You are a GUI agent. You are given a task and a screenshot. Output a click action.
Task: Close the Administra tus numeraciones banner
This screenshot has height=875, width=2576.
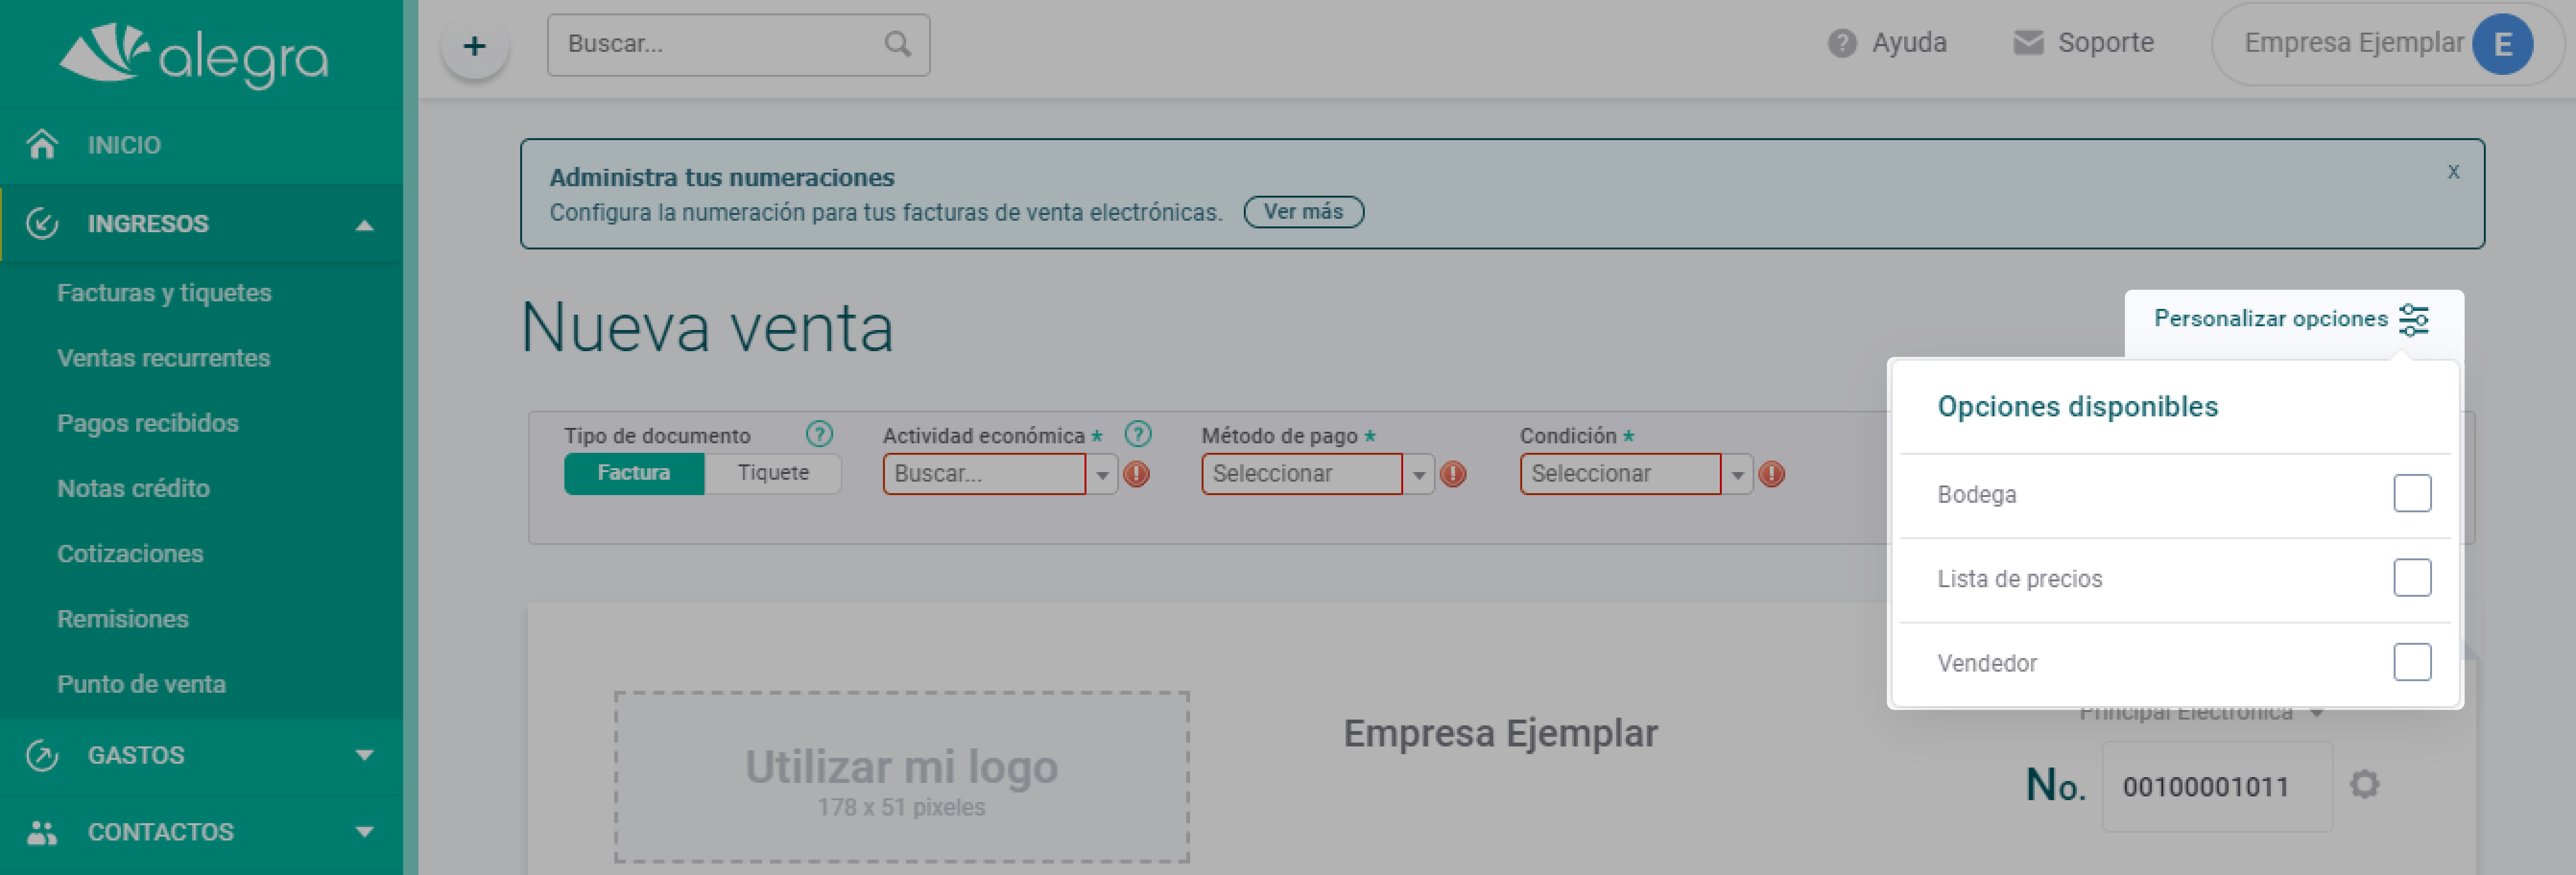(x=2453, y=172)
